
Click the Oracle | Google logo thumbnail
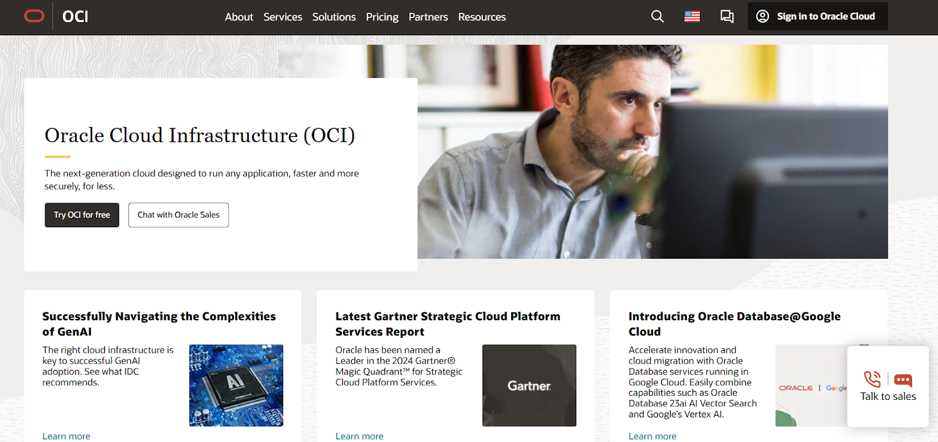tap(812, 385)
